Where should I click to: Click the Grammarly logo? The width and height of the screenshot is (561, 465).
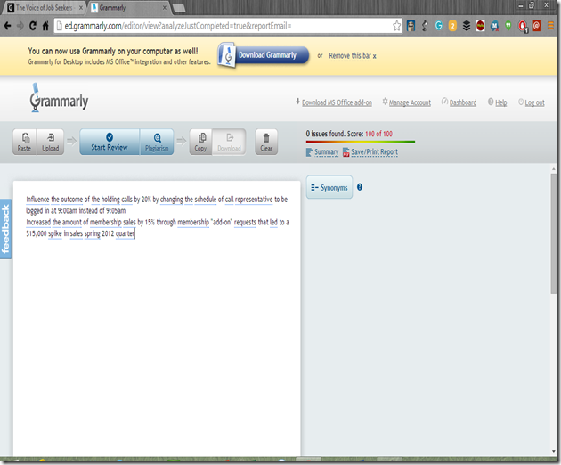pyautogui.click(x=59, y=98)
